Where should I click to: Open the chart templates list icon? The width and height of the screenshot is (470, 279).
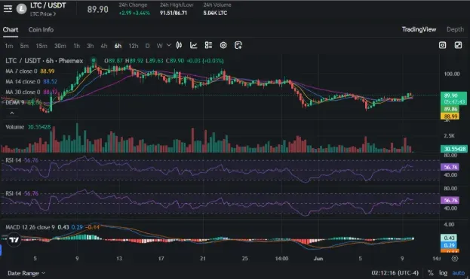(x=208, y=45)
